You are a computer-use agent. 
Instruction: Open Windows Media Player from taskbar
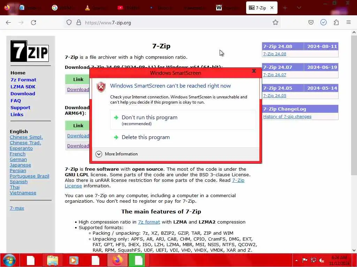[74, 260]
